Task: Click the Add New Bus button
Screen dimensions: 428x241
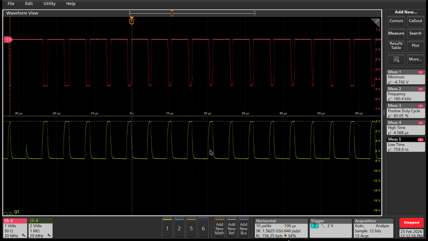Action: click(244, 228)
